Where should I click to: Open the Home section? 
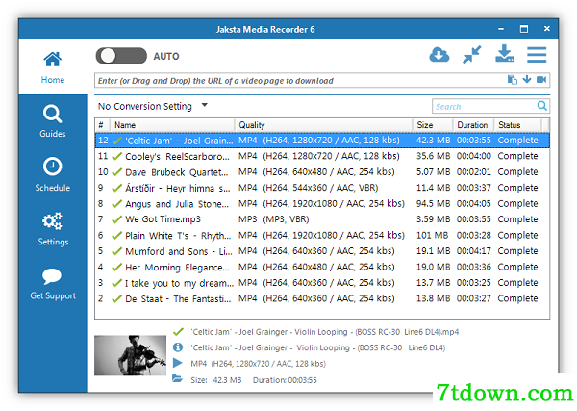(53, 67)
